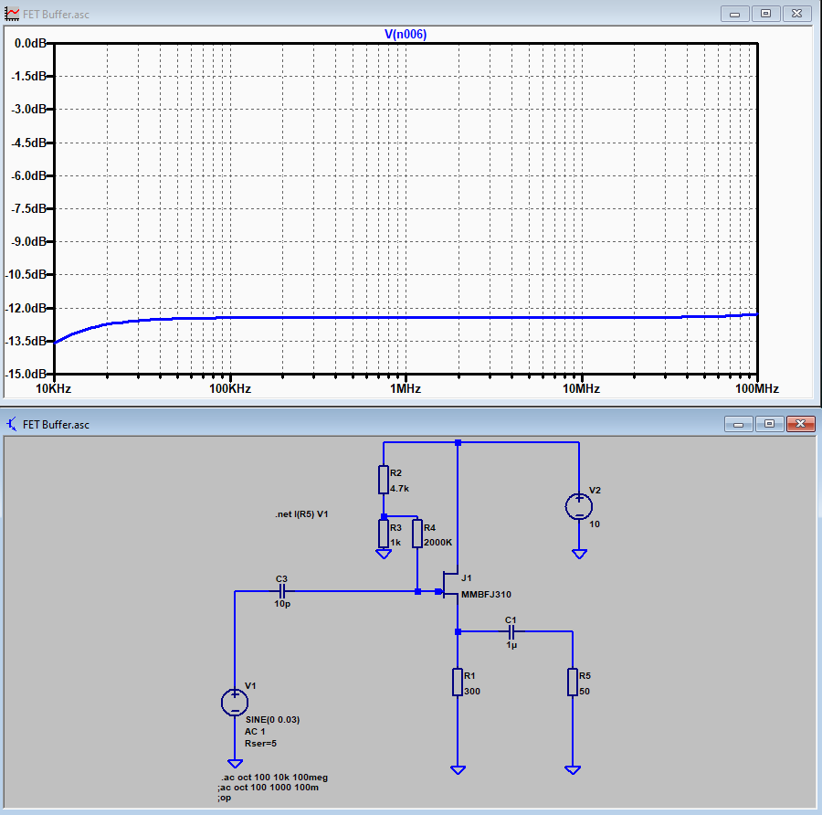This screenshot has width=822, height=815.
Task: Maximize the plot waveform window
Action: point(765,14)
